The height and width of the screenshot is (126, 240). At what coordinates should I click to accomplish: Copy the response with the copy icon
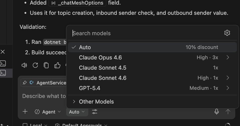coord(46,65)
